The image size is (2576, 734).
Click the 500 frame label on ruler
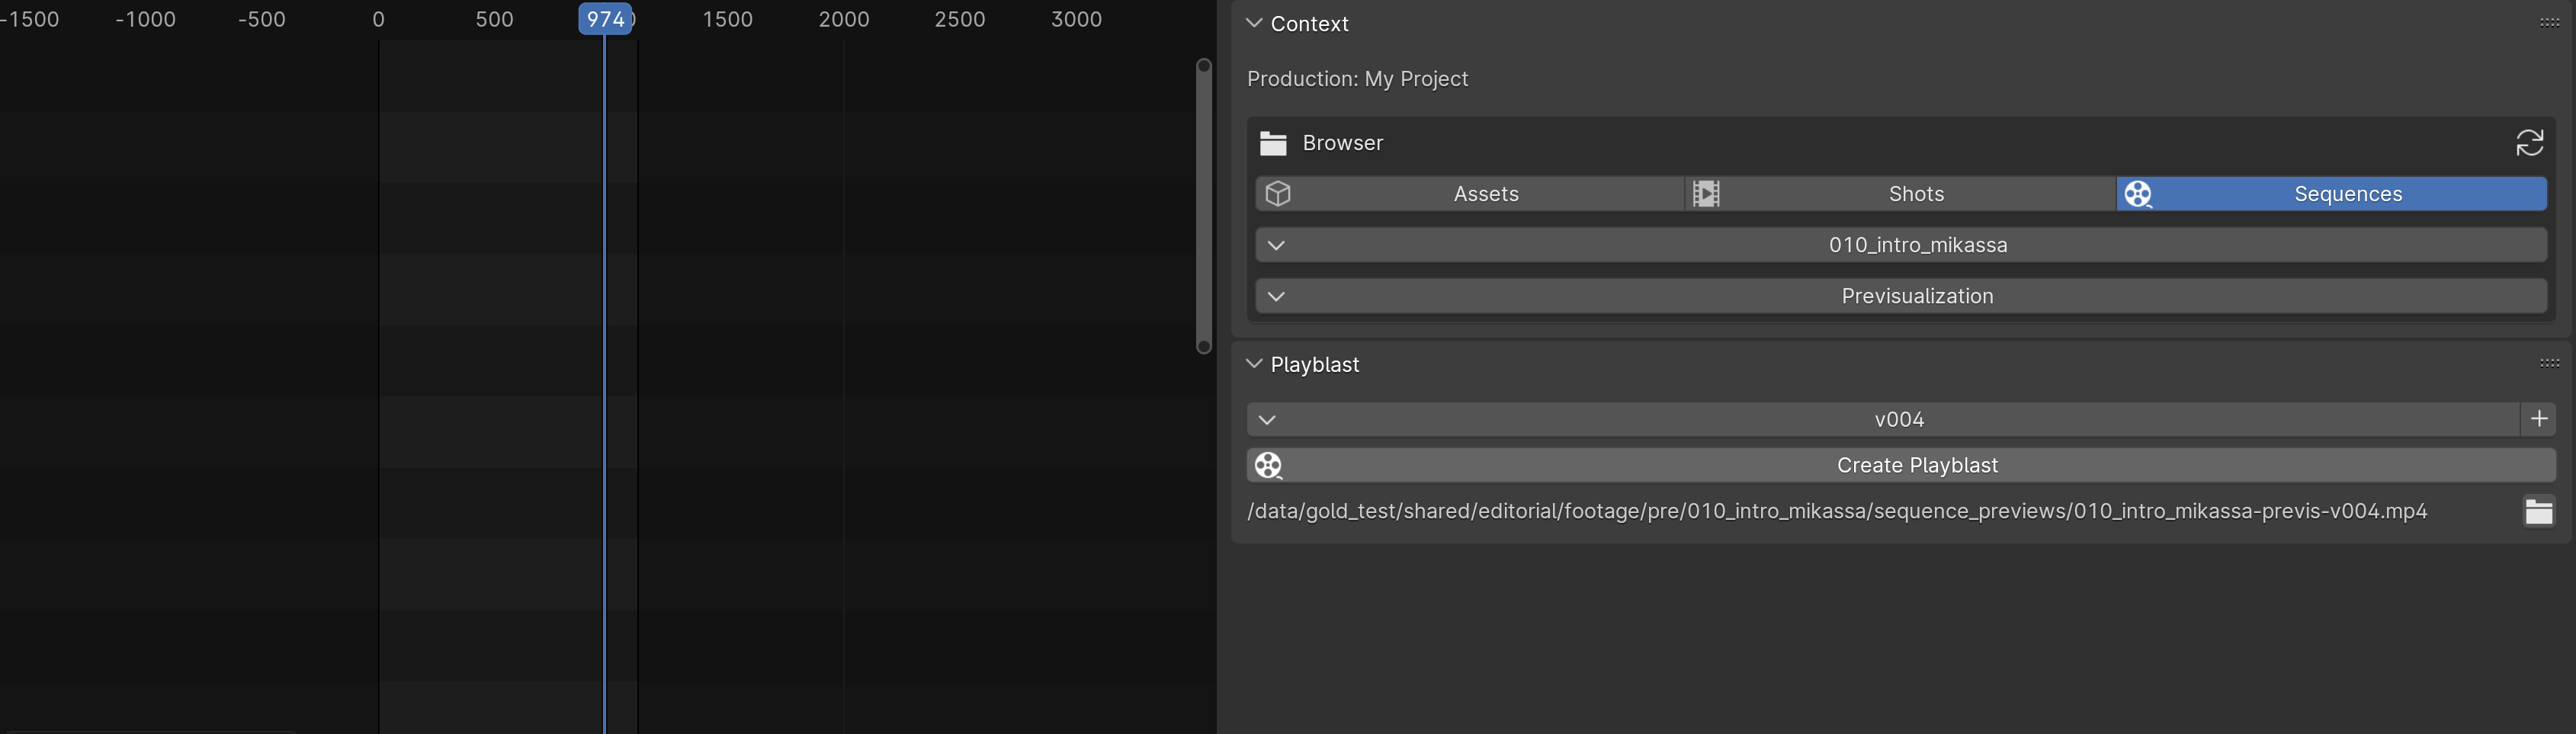[494, 19]
